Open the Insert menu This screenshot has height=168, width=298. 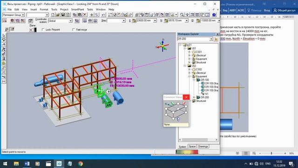[x=34, y=9]
